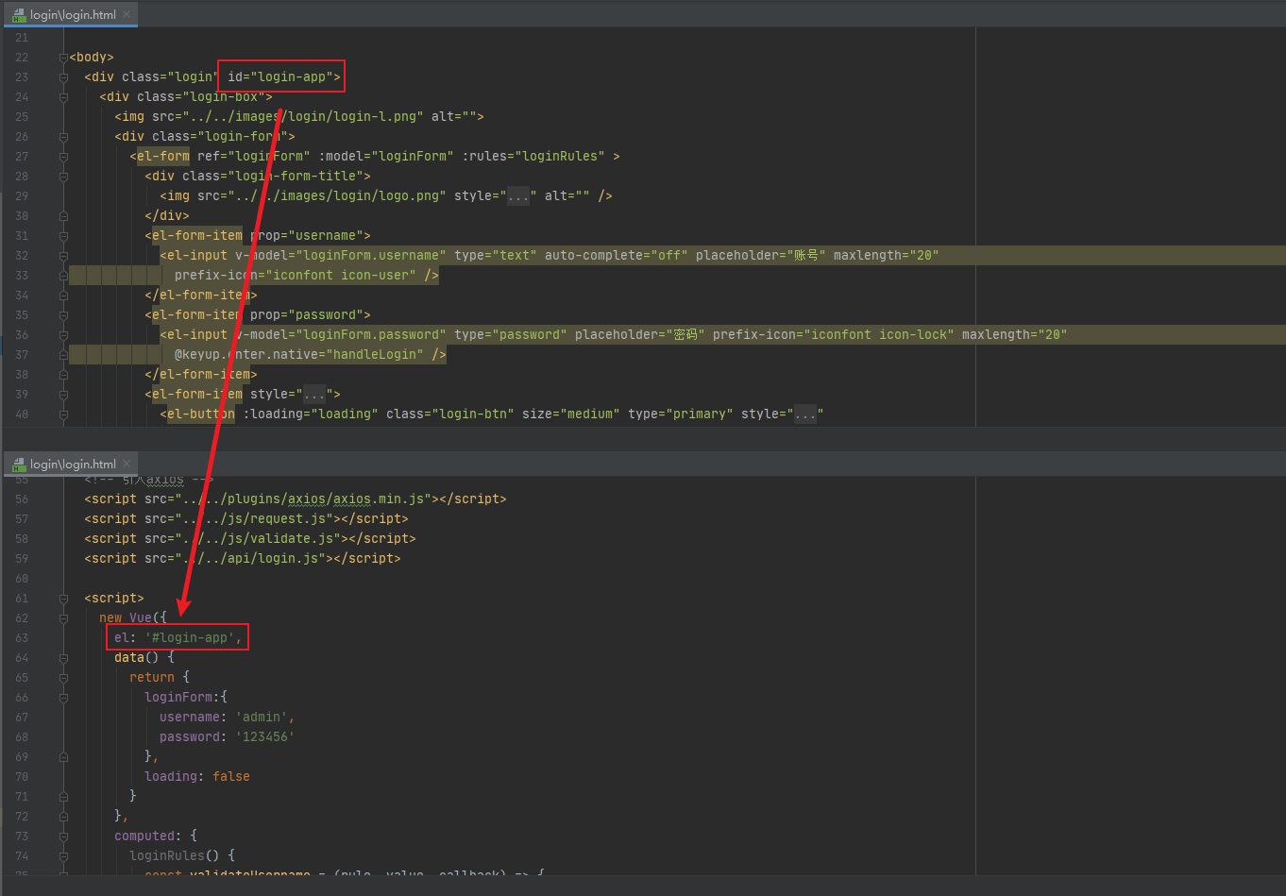
Task: Collapse the body tag at line 22
Action: 63,58
